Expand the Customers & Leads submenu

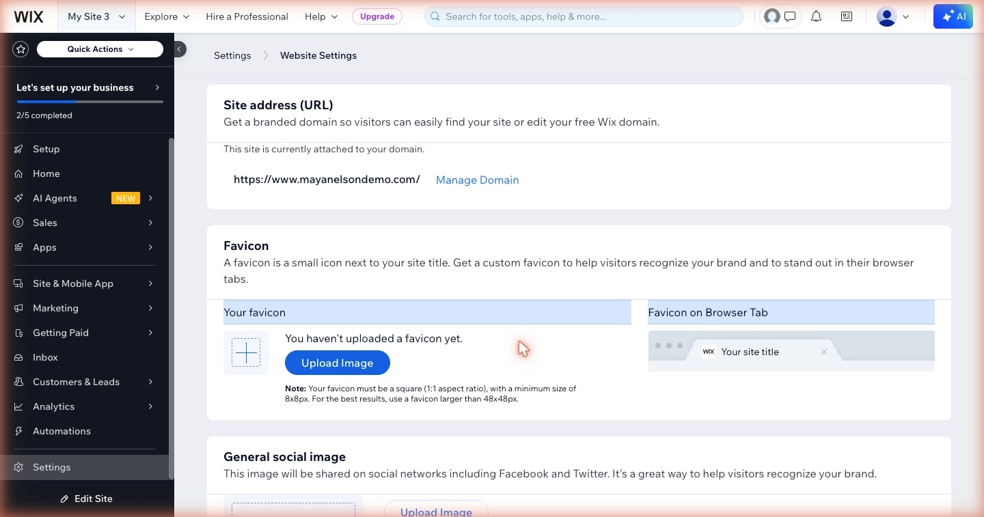point(150,382)
